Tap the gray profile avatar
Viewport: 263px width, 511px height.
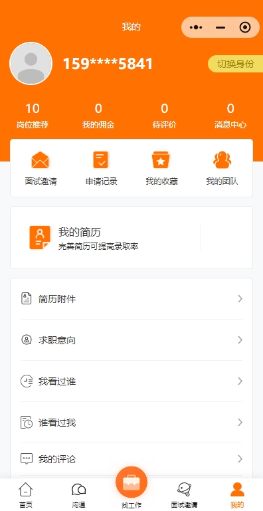(x=31, y=64)
